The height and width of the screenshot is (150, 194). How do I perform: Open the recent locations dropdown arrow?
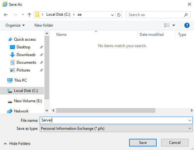23,15
